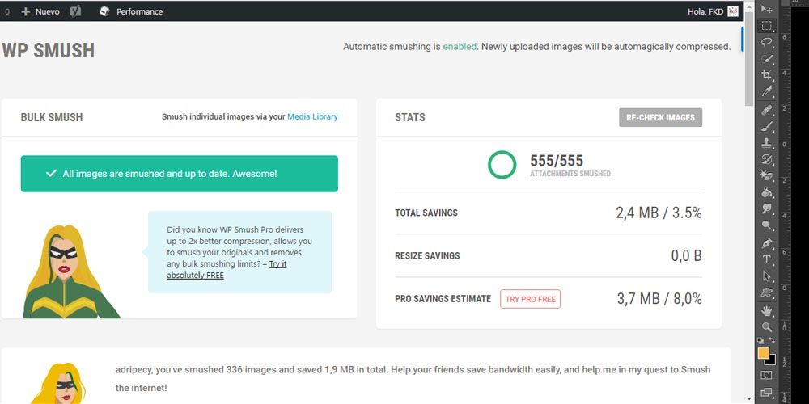Click the comments count 0 in admin bar
The image size is (809, 404).
coord(7,11)
